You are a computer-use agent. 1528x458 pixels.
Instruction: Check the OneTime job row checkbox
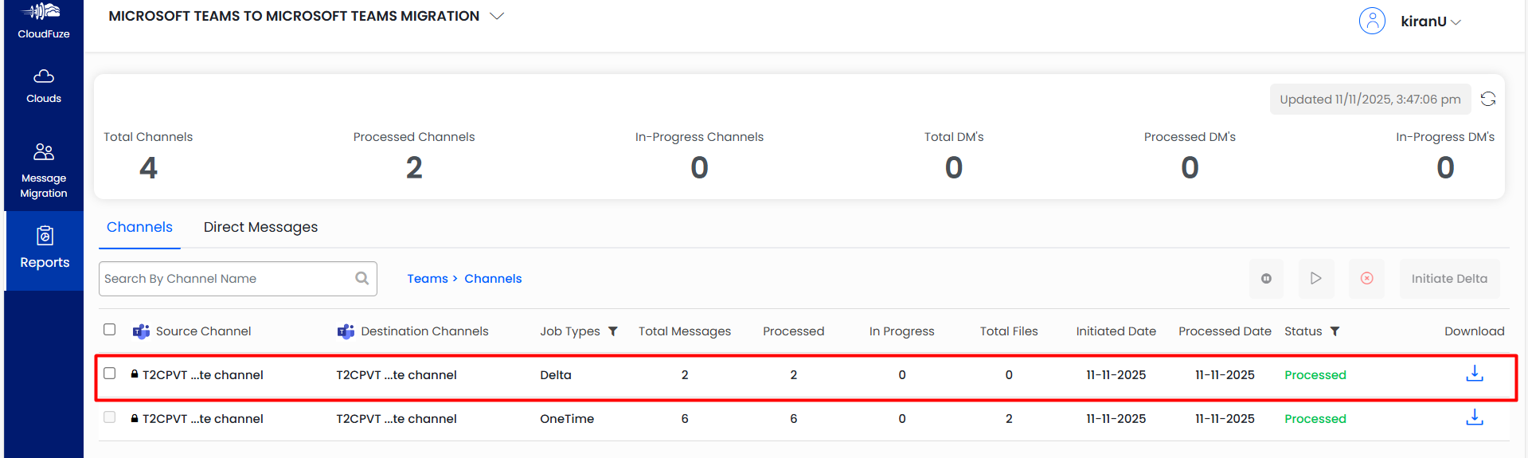tap(110, 417)
